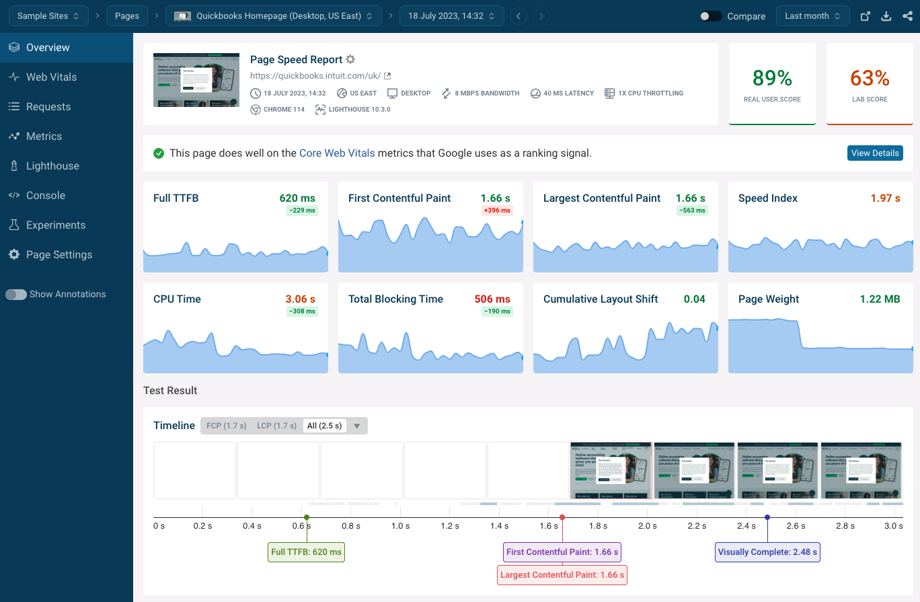Open the Speed Index metric card
Screen dimensions: 920x602
(820, 227)
